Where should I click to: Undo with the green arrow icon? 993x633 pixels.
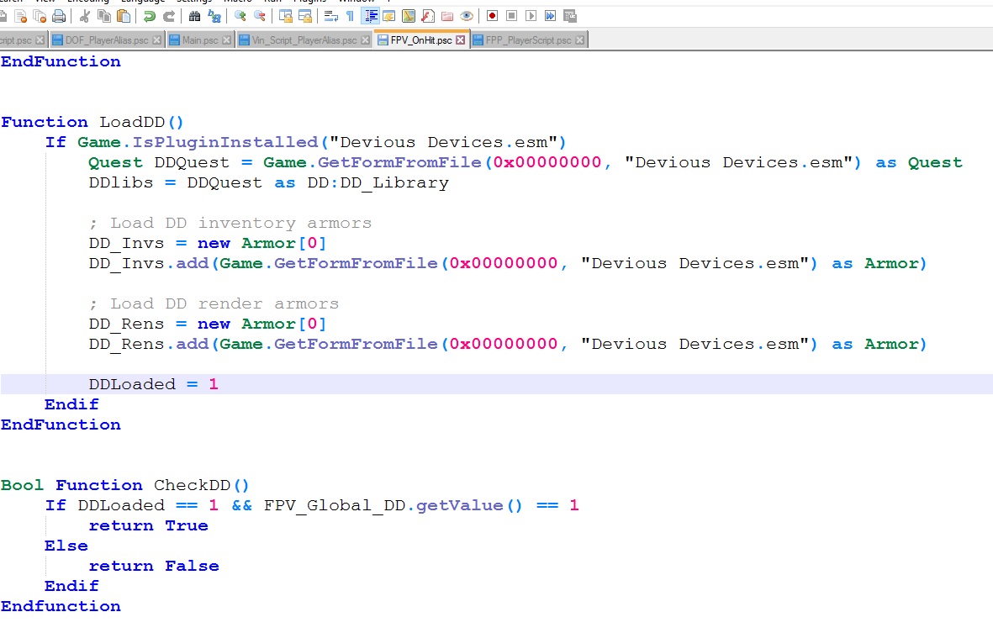150,17
